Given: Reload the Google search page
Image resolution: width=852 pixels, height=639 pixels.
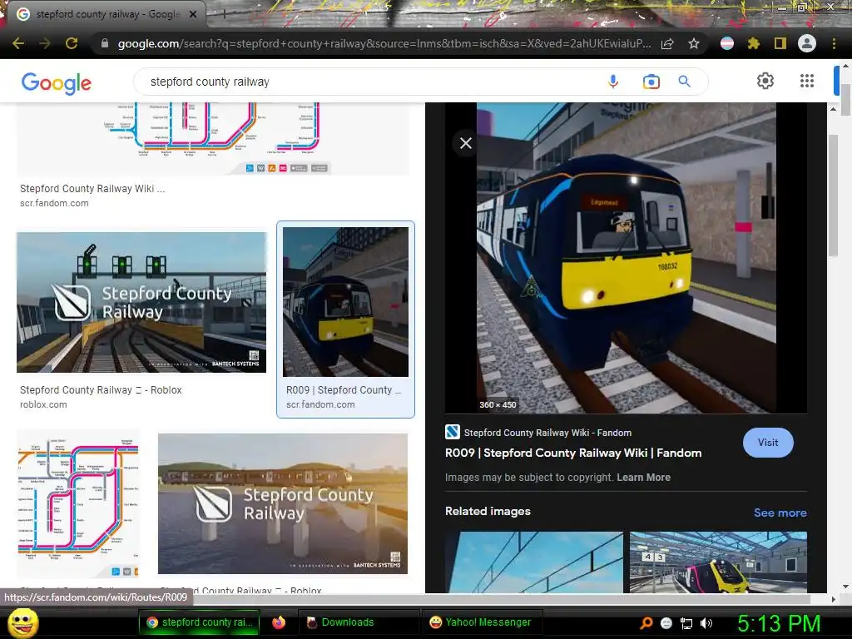Looking at the screenshot, I should 72,43.
